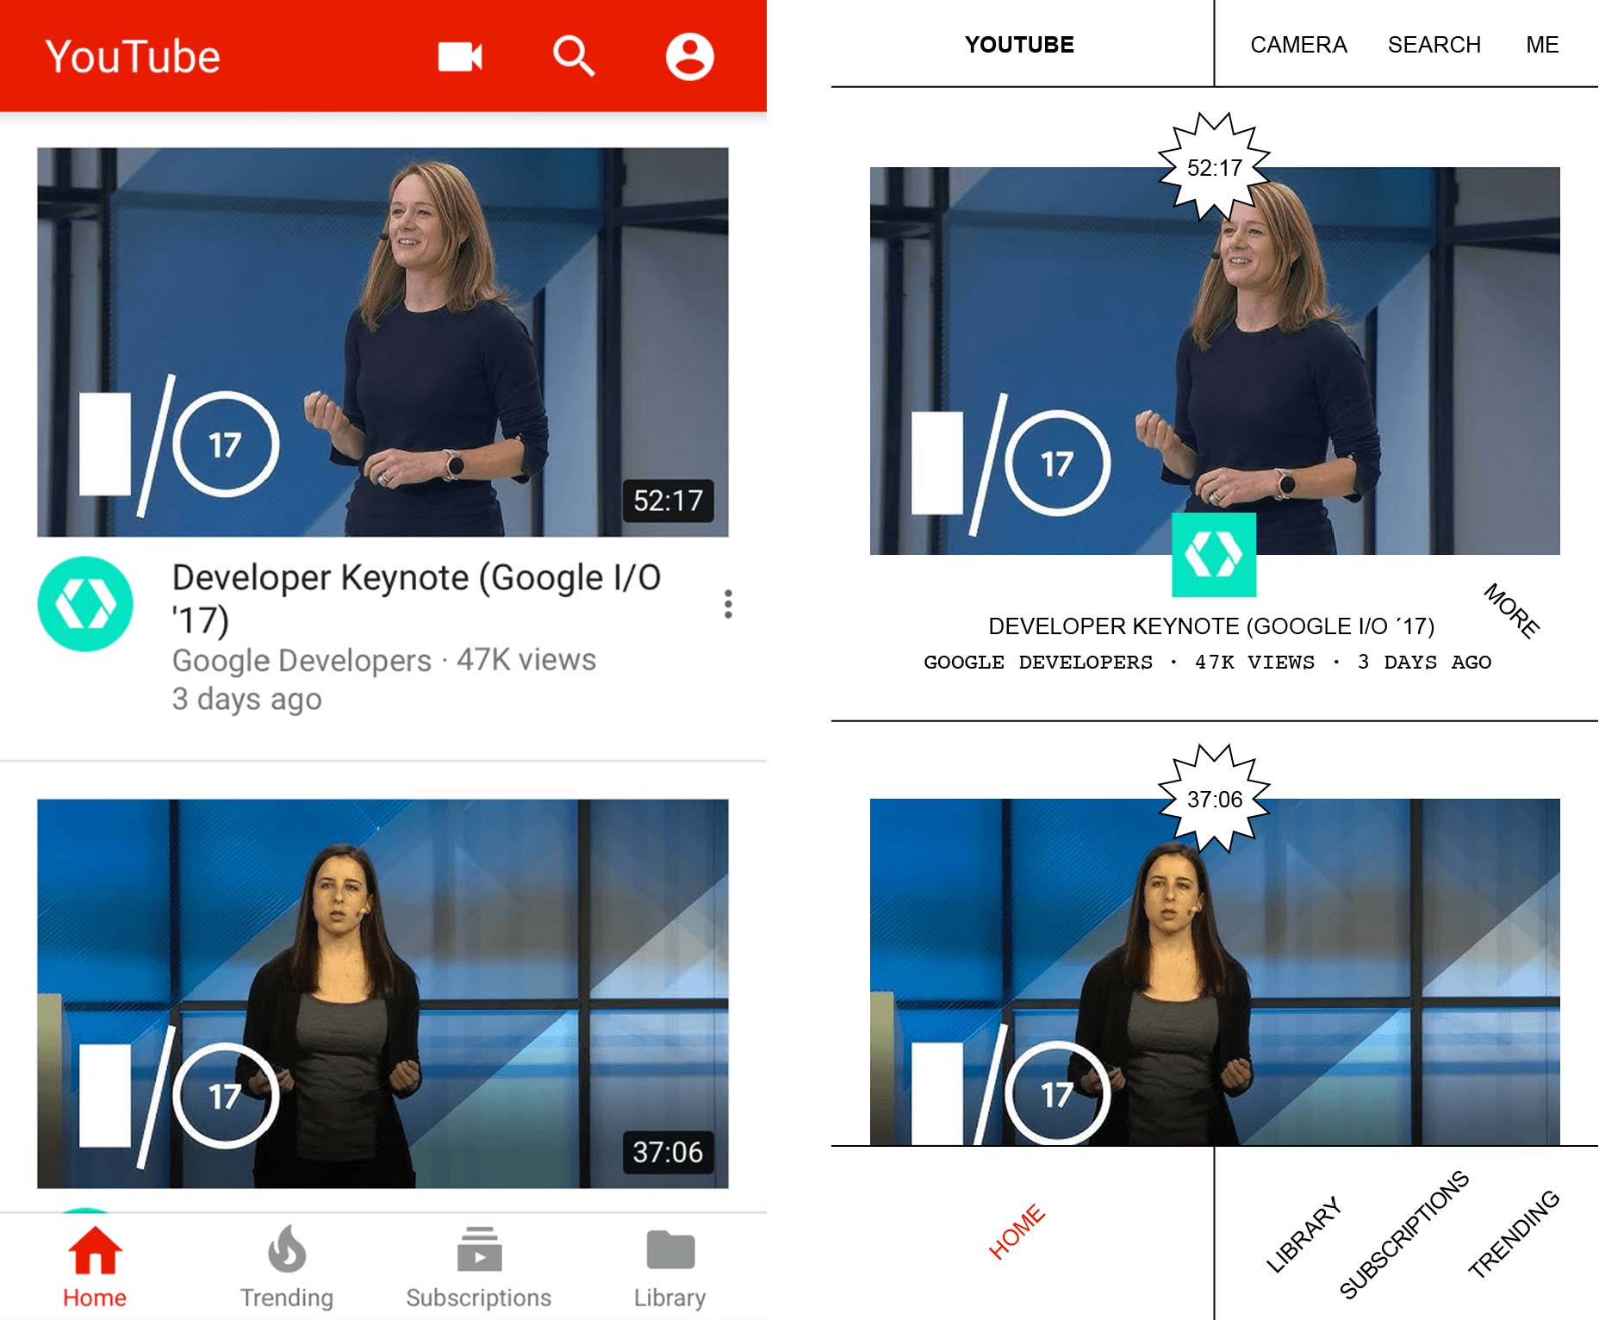Choose CAMERA in redesigned top navigation

point(1298,45)
